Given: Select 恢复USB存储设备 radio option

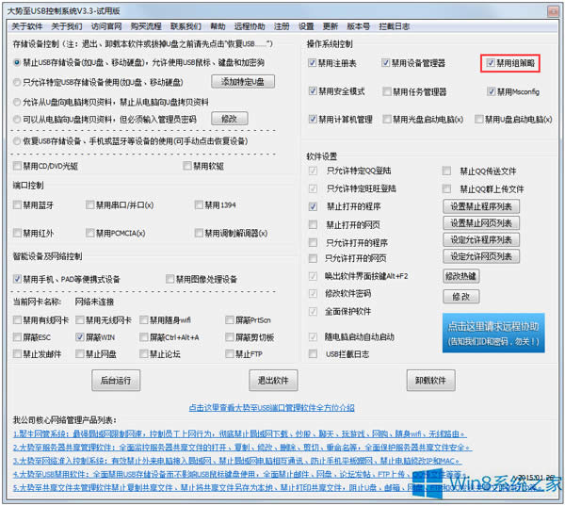Looking at the screenshot, I should tap(17, 141).
